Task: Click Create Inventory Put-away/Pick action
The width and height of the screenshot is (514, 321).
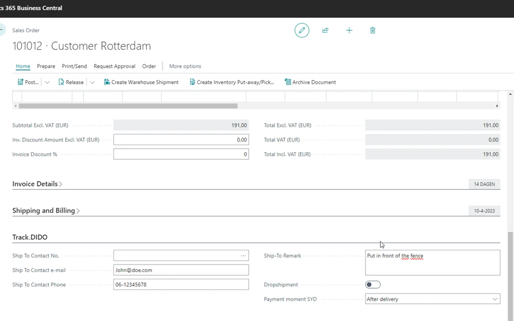Action: (232, 82)
